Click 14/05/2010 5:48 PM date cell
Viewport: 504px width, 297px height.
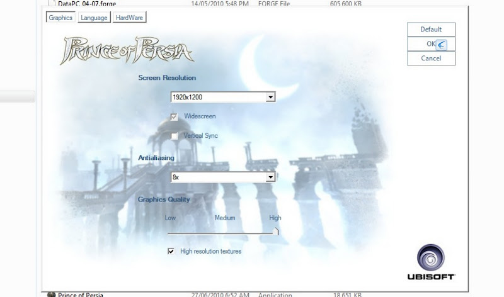pyautogui.click(x=220, y=4)
